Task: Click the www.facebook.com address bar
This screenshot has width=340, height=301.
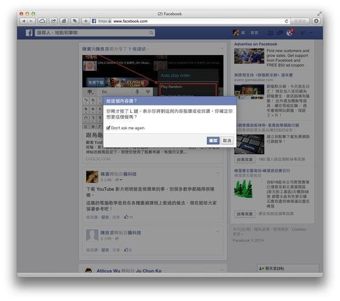Action: point(191,21)
